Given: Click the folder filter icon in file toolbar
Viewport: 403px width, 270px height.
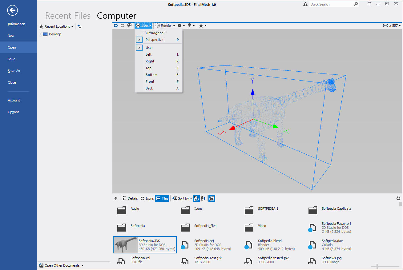Looking at the screenshot, I should tap(212, 198).
